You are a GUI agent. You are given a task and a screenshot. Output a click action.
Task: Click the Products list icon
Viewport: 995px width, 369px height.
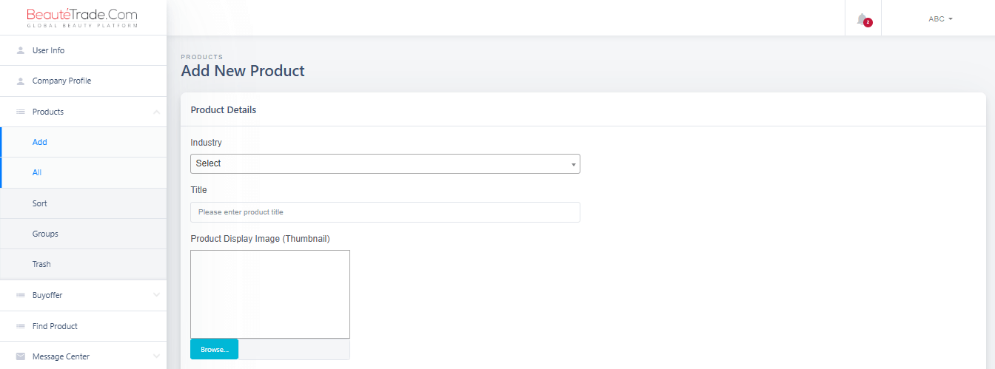[x=21, y=112]
